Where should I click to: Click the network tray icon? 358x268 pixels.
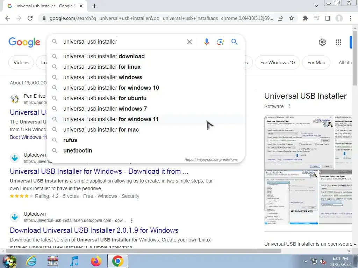(x=314, y=261)
